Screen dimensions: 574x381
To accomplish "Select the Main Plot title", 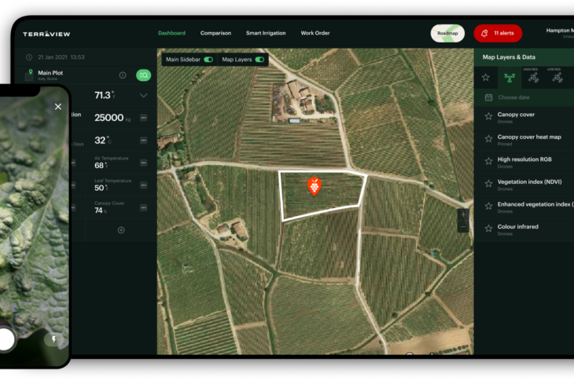I will pyautogui.click(x=50, y=73).
